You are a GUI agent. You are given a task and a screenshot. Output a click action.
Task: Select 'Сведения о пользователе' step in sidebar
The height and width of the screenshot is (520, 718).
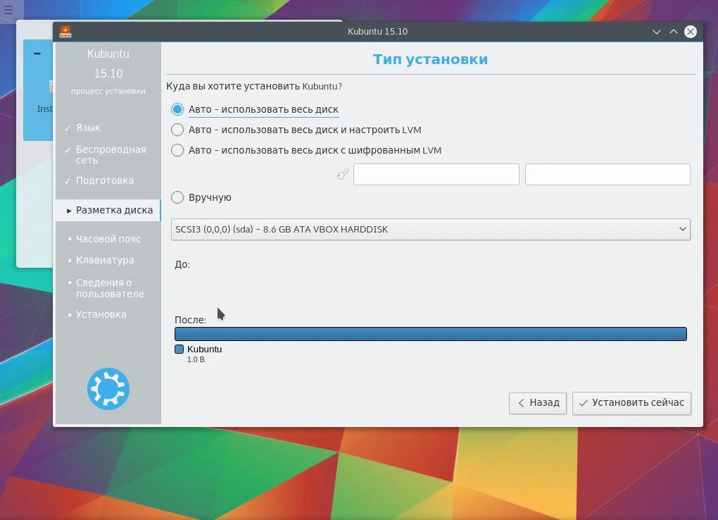pos(110,288)
